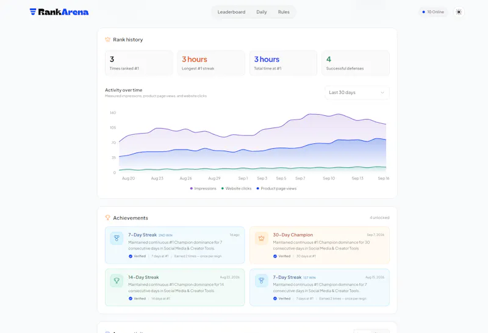The width and height of the screenshot is (488, 333).
Task: Click the Verified check icon on 7-Day Streak 2ND WIN
Action: point(131,256)
